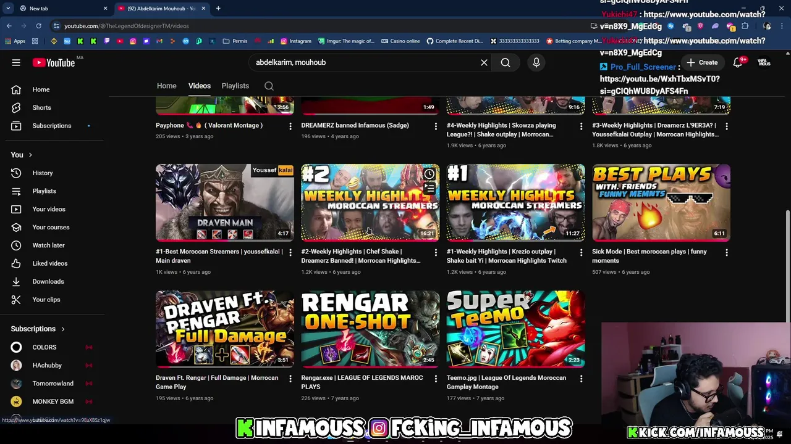This screenshot has height=444, width=791.
Task: Open options for Draven Ft. Rengar video
Action: (x=290, y=379)
